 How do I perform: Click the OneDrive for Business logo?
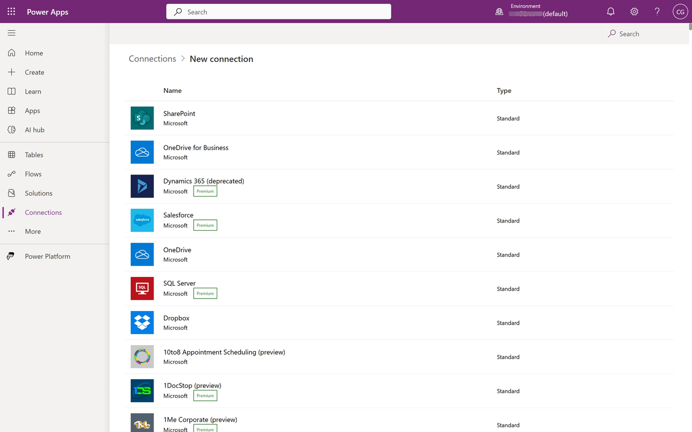tap(142, 152)
